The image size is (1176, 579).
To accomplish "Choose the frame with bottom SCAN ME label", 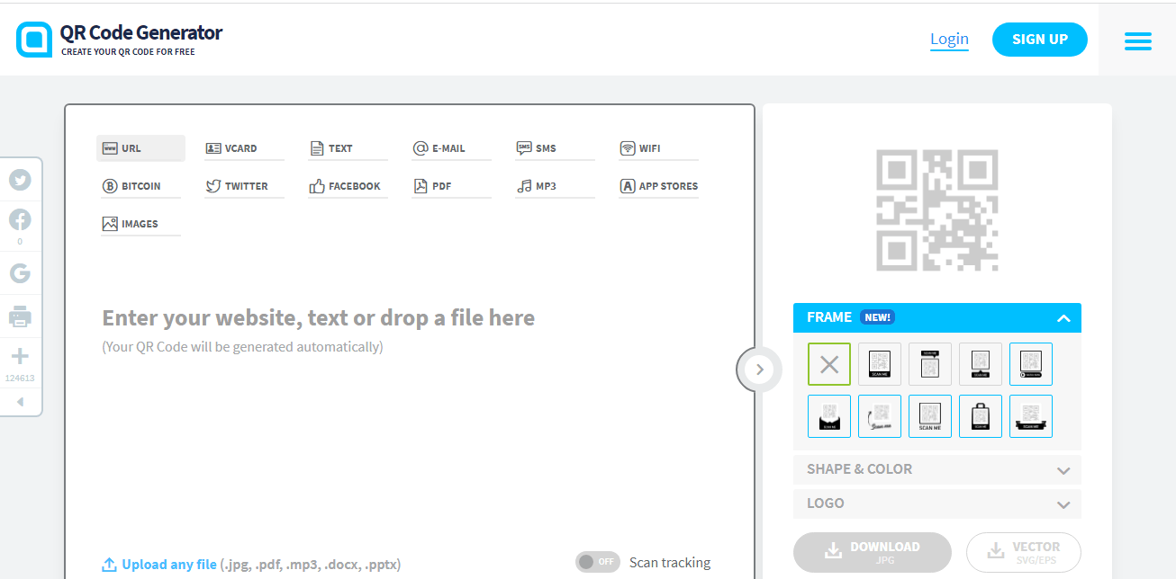I will 880,365.
